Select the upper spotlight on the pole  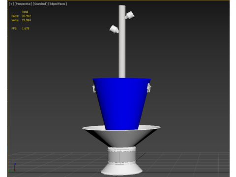point(130,15)
